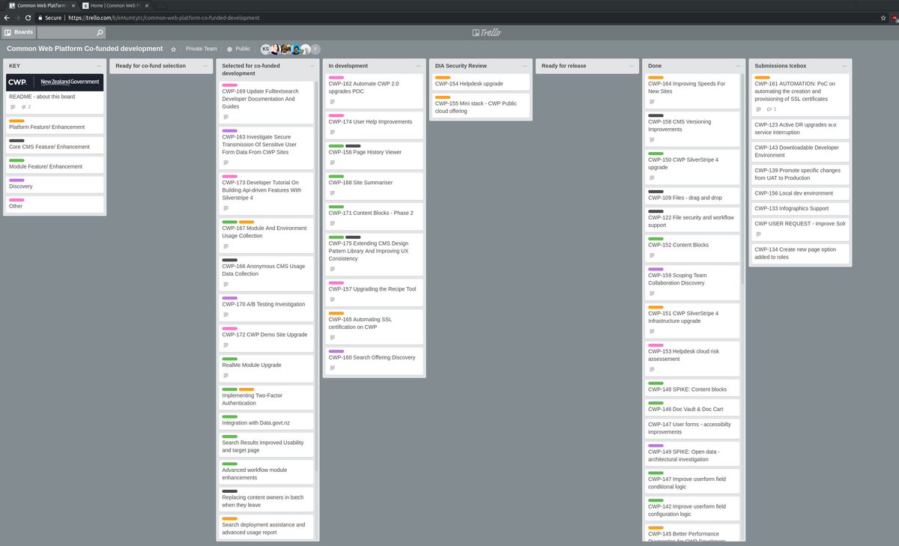Image resolution: width=899 pixels, height=546 pixels.
Task: Click the globe icon next to Public
Action: pyautogui.click(x=230, y=49)
